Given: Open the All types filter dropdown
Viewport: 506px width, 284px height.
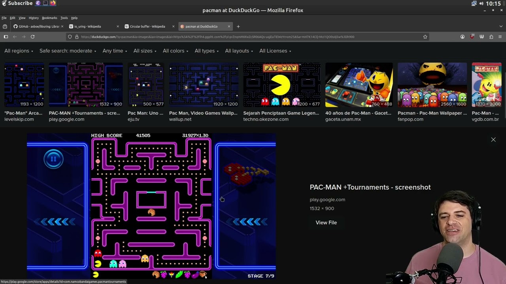Looking at the screenshot, I should tap(207, 51).
